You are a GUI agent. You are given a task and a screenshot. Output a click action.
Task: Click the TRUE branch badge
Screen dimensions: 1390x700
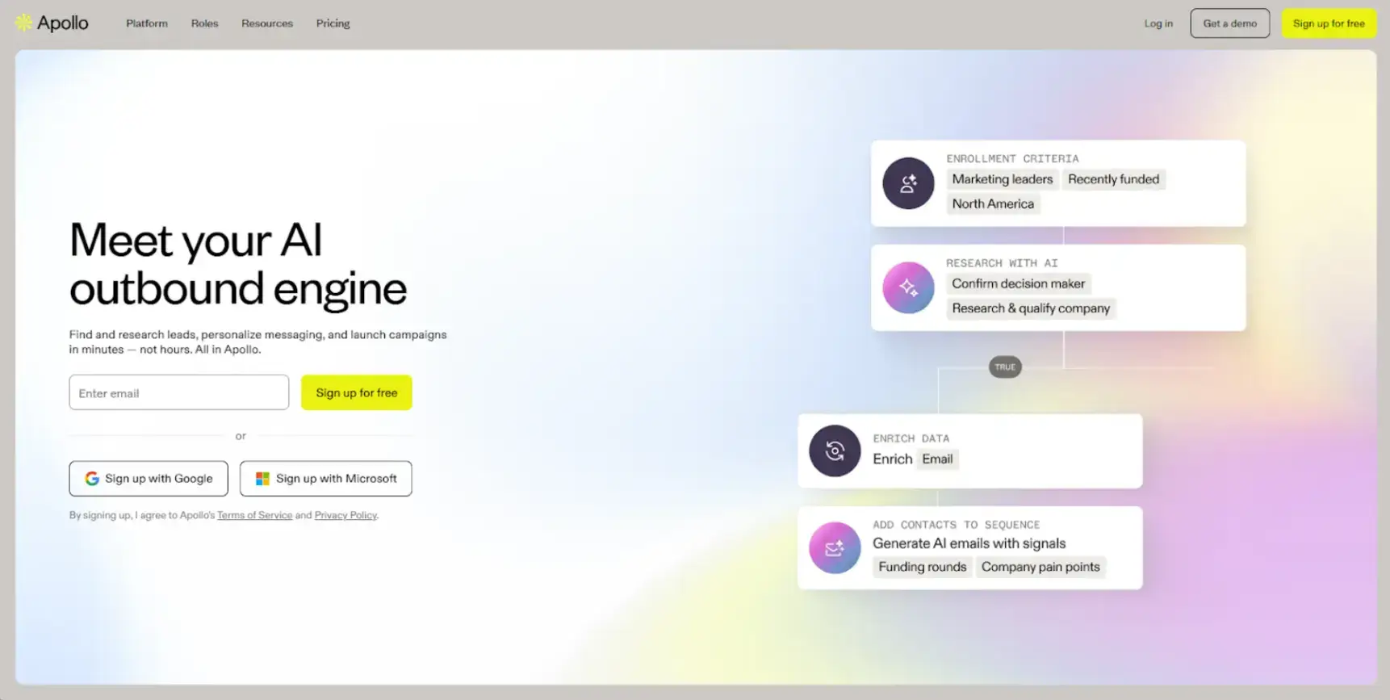tap(1005, 367)
